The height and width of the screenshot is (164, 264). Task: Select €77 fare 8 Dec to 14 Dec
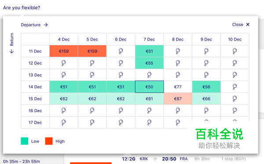pyautogui.click(x=178, y=87)
